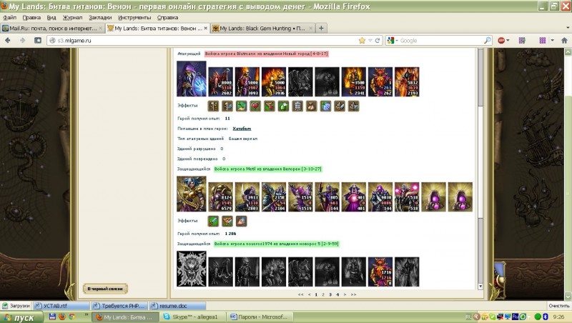Viewport: 572px width, 323px height.
Task: Click the green leaf effect icon
Action: coord(242,106)
